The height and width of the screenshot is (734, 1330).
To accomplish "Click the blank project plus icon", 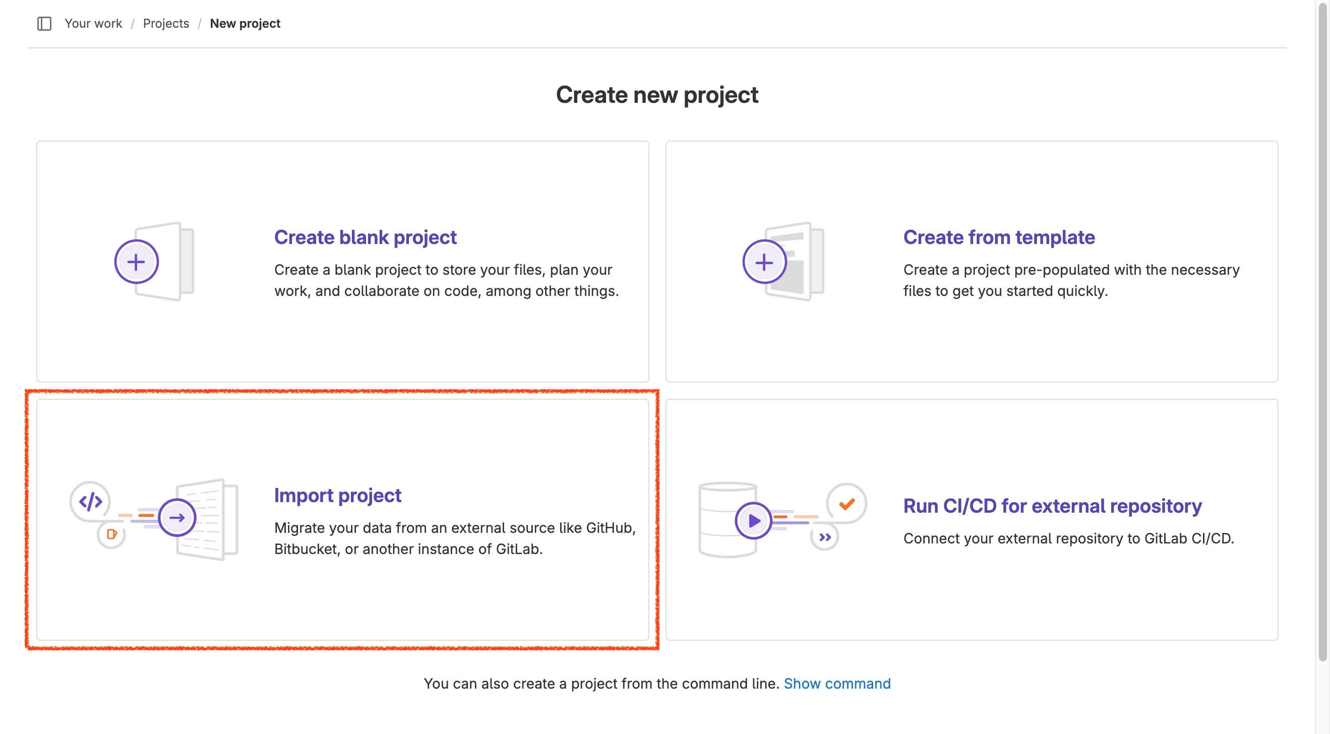I will tap(136, 262).
